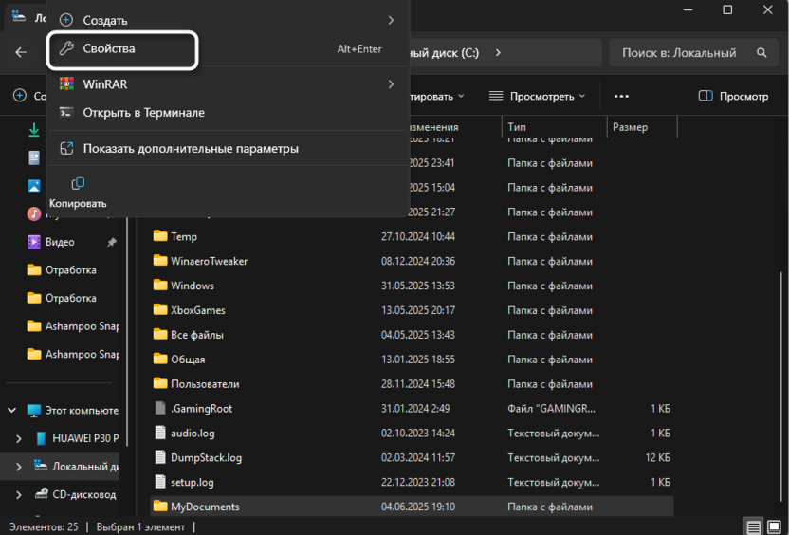This screenshot has width=789, height=535.
Task: Click the search magnifier icon
Action: point(761,53)
